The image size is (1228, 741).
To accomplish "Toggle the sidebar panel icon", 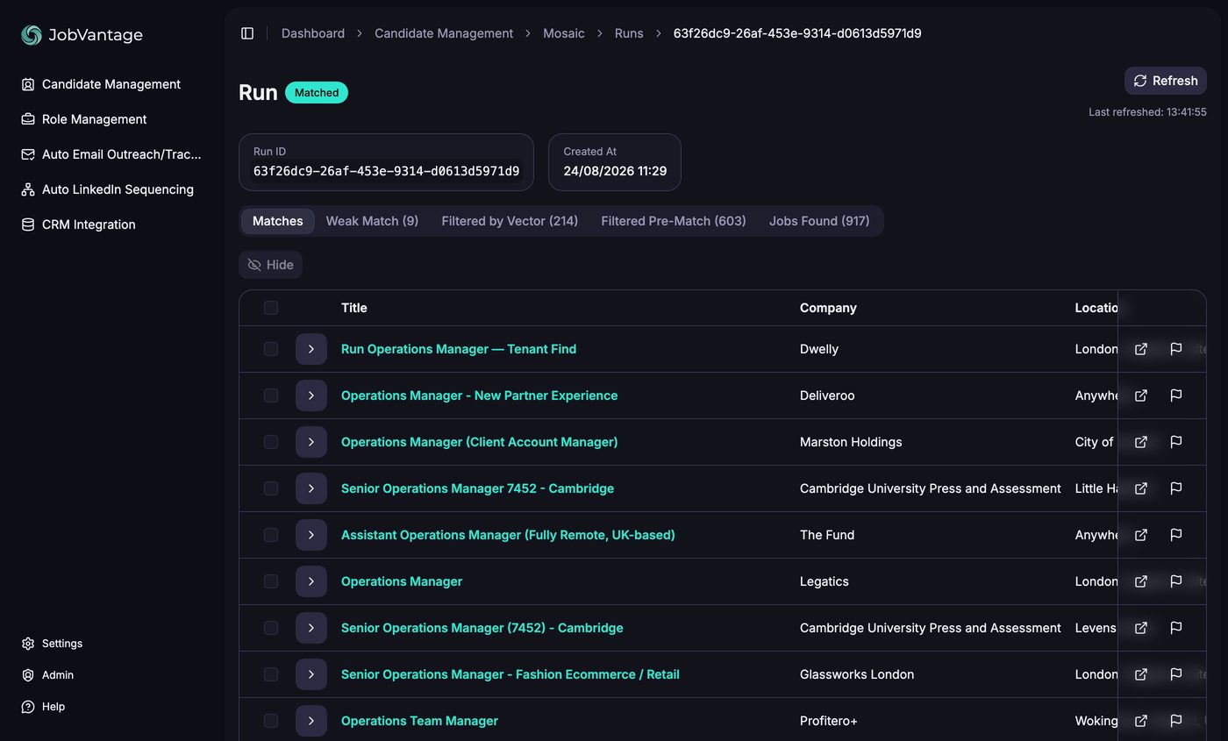I will coord(247,33).
